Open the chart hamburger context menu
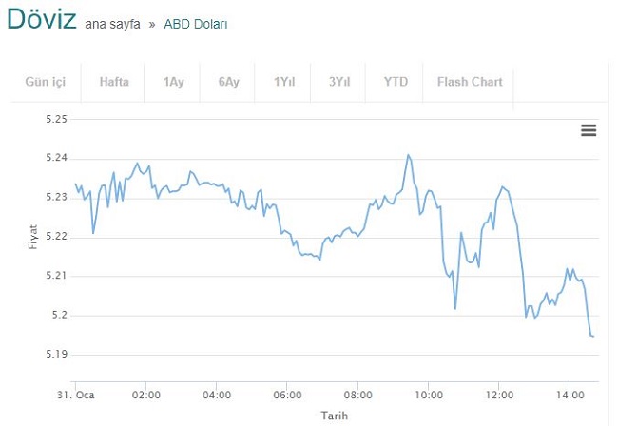The width and height of the screenshot is (618, 426). tap(589, 130)
